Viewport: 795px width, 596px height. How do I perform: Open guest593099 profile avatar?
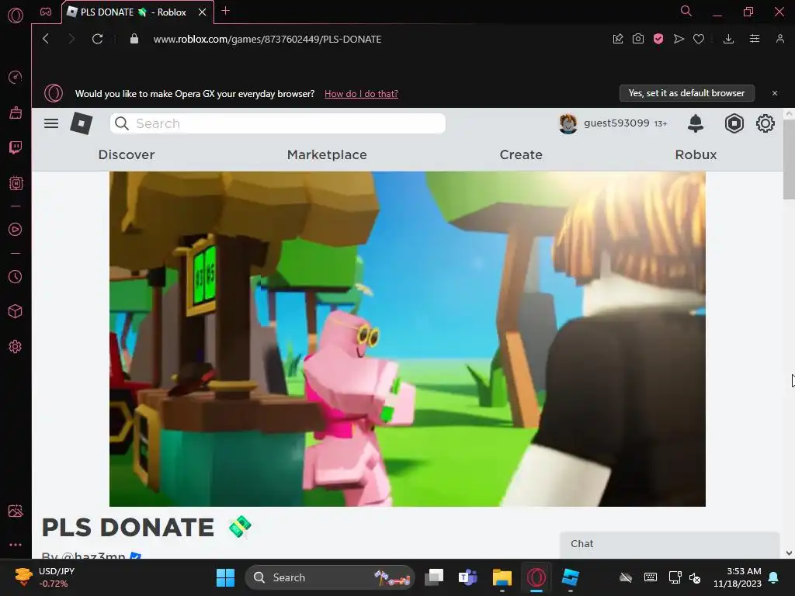[x=568, y=123]
